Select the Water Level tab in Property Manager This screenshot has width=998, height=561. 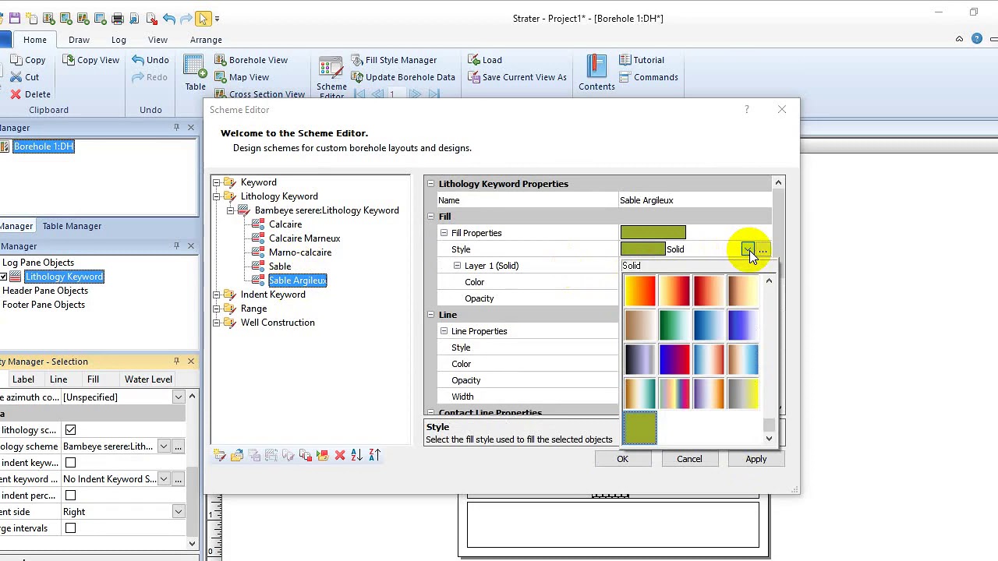148,379
